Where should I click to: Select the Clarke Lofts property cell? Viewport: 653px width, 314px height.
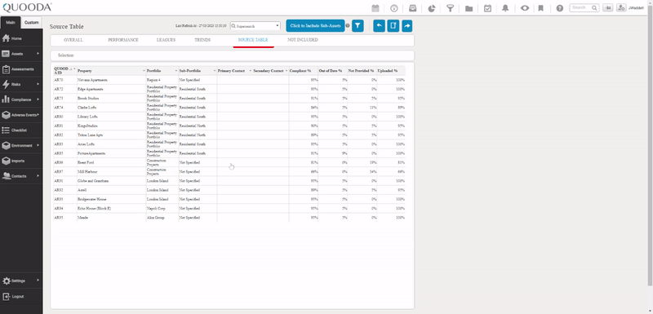point(111,108)
